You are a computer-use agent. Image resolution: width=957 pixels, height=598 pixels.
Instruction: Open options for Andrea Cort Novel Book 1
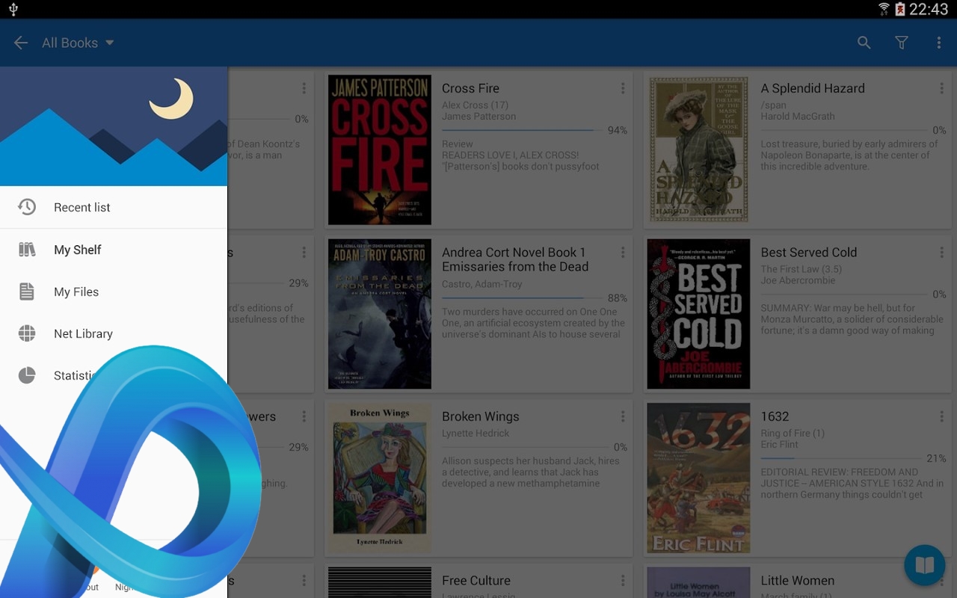coord(622,253)
